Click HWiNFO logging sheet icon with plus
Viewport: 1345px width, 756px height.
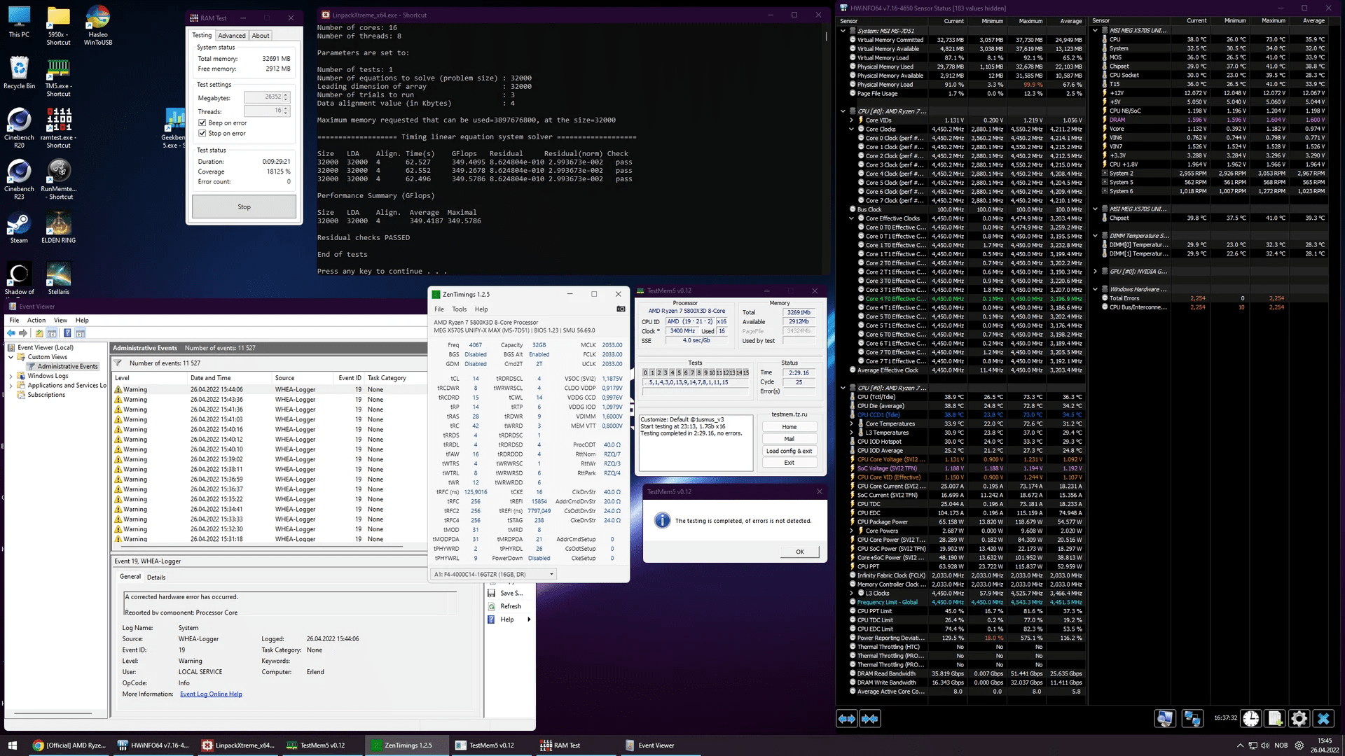tap(1275, 718)
